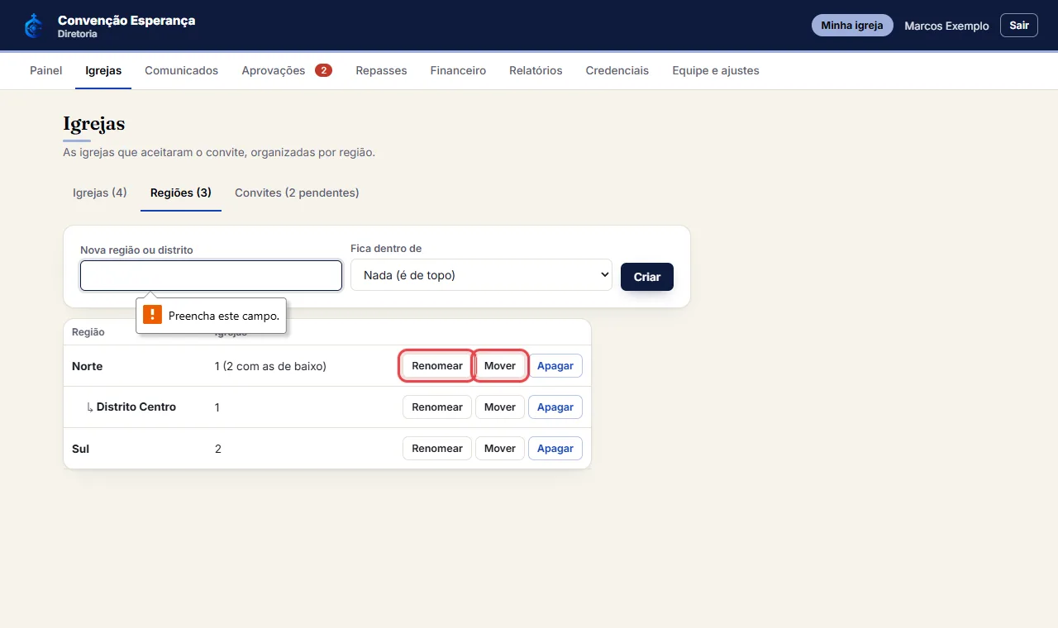Move the Distrito Centro region

click(x=500, y=407)
